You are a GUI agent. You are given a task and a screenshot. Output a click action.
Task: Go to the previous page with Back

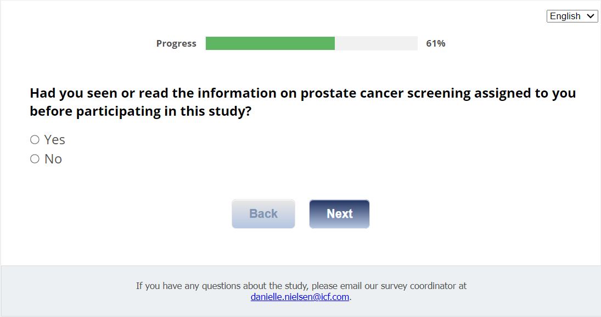[263, 214]
